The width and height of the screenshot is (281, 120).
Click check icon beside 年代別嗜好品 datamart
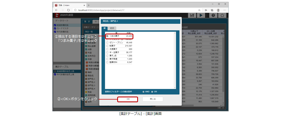click(55, 32)
